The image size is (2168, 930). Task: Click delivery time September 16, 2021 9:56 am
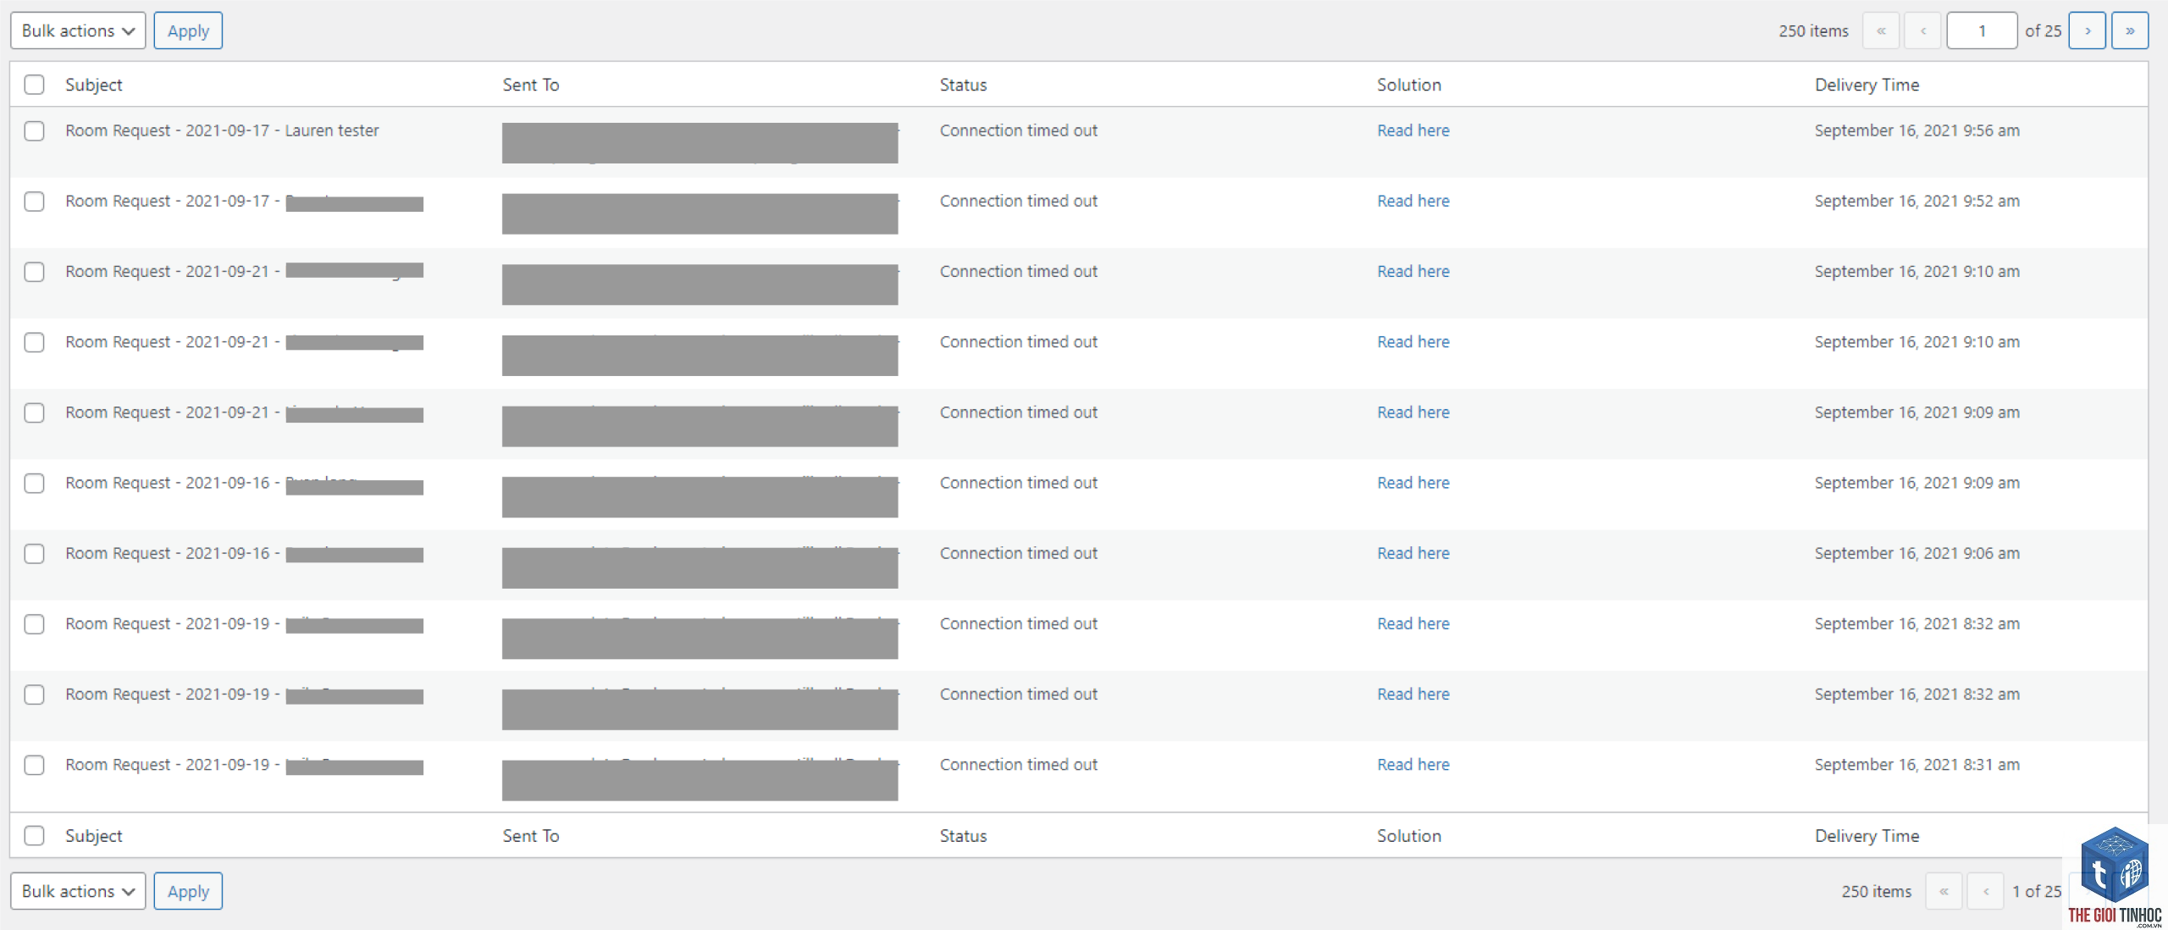[1916, 130]
